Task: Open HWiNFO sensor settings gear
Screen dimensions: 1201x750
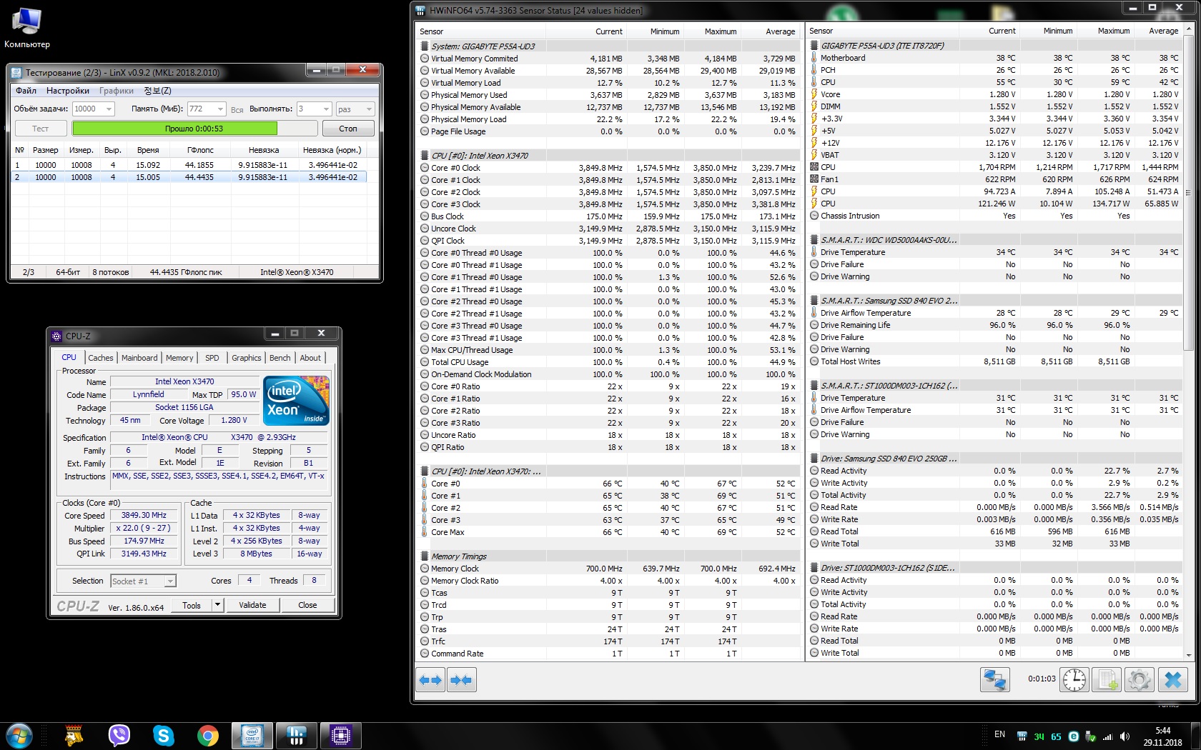Action: (x=1140, y=679)
